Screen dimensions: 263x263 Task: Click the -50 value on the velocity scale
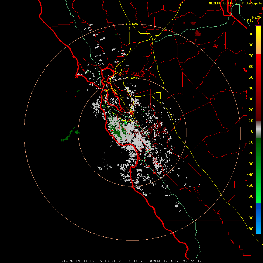tap(250, 185)
